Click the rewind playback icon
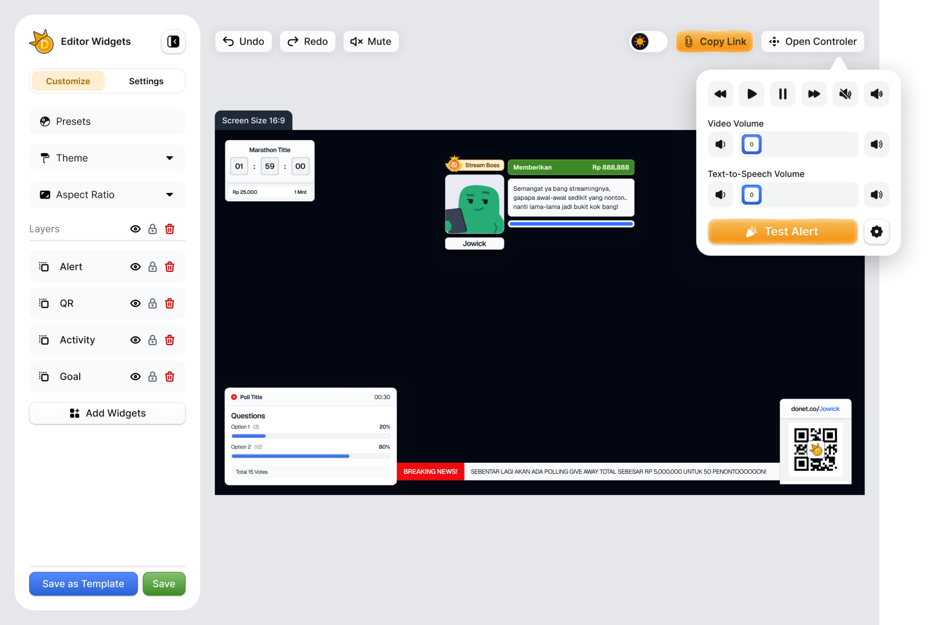 pos(720,94)
